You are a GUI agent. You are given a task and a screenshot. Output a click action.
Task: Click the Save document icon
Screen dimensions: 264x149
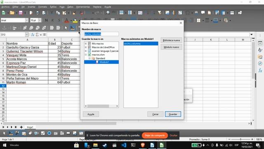tap(21, 13)
